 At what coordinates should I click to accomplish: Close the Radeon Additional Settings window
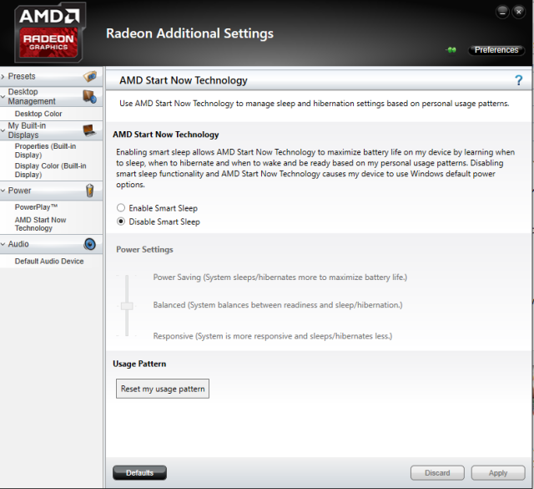(519, 12)
